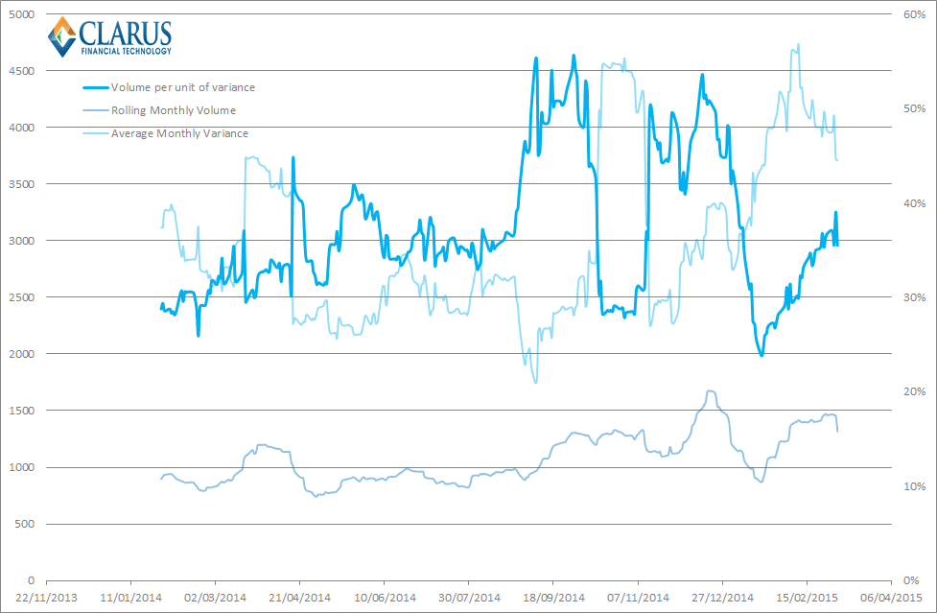Click the right axis label 30%

914,297
